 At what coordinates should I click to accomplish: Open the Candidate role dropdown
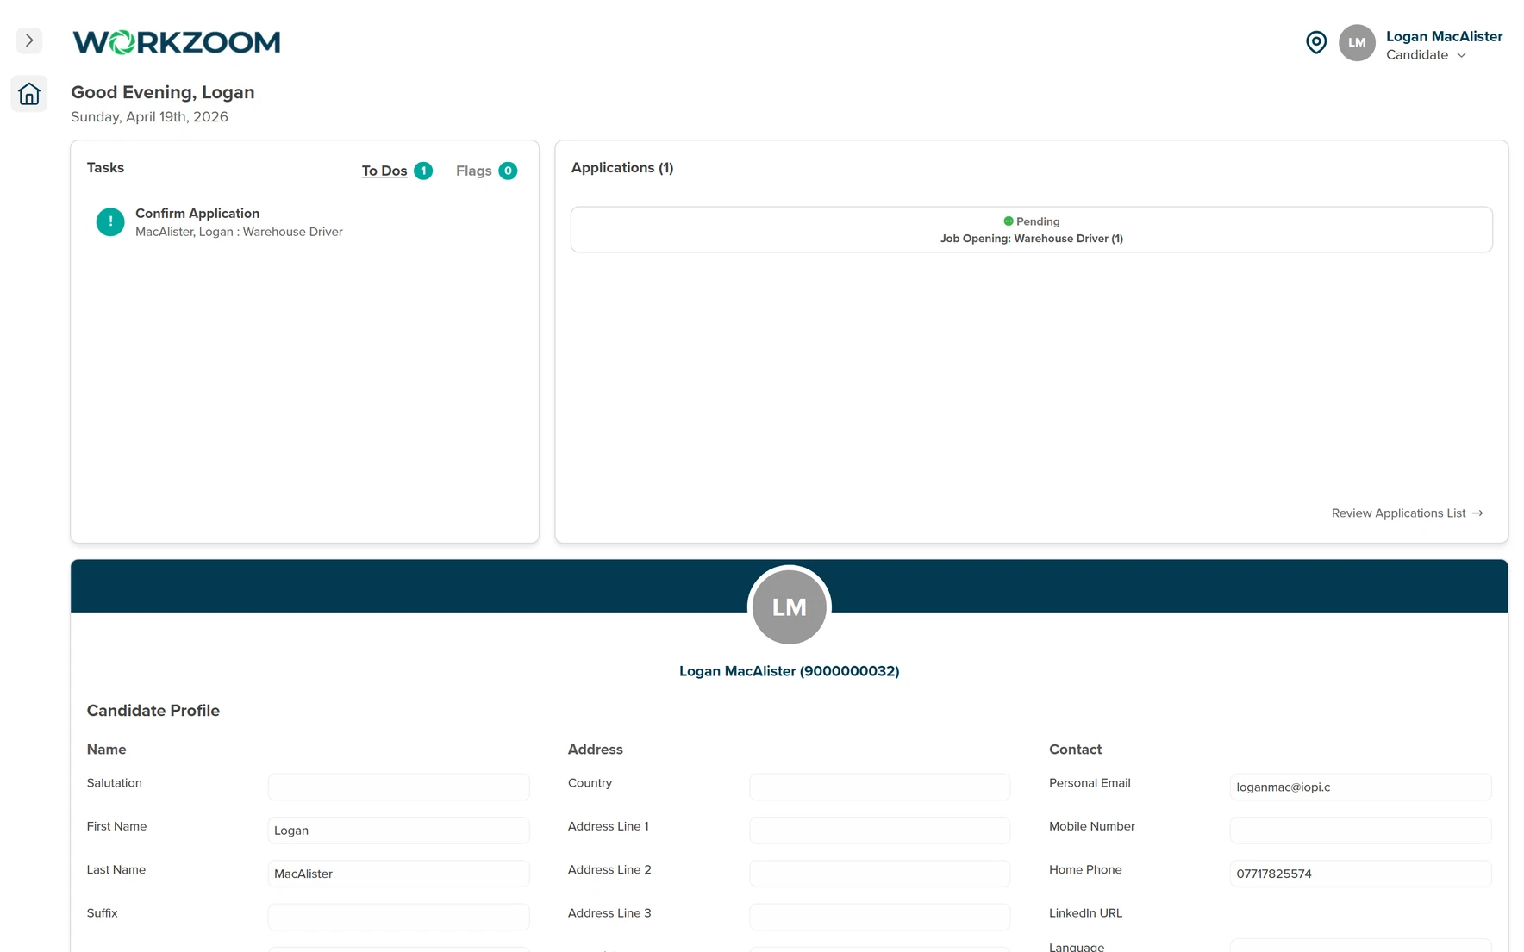pyautogui.click(x=1426, y=55)
